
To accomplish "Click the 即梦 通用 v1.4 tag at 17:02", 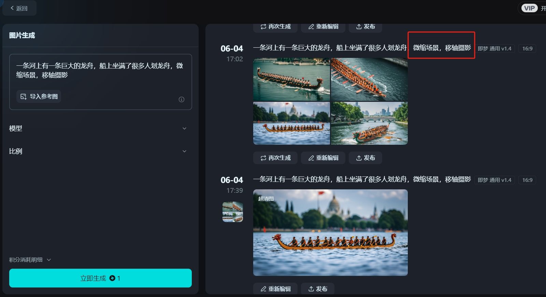I will (x=494, y=48).
